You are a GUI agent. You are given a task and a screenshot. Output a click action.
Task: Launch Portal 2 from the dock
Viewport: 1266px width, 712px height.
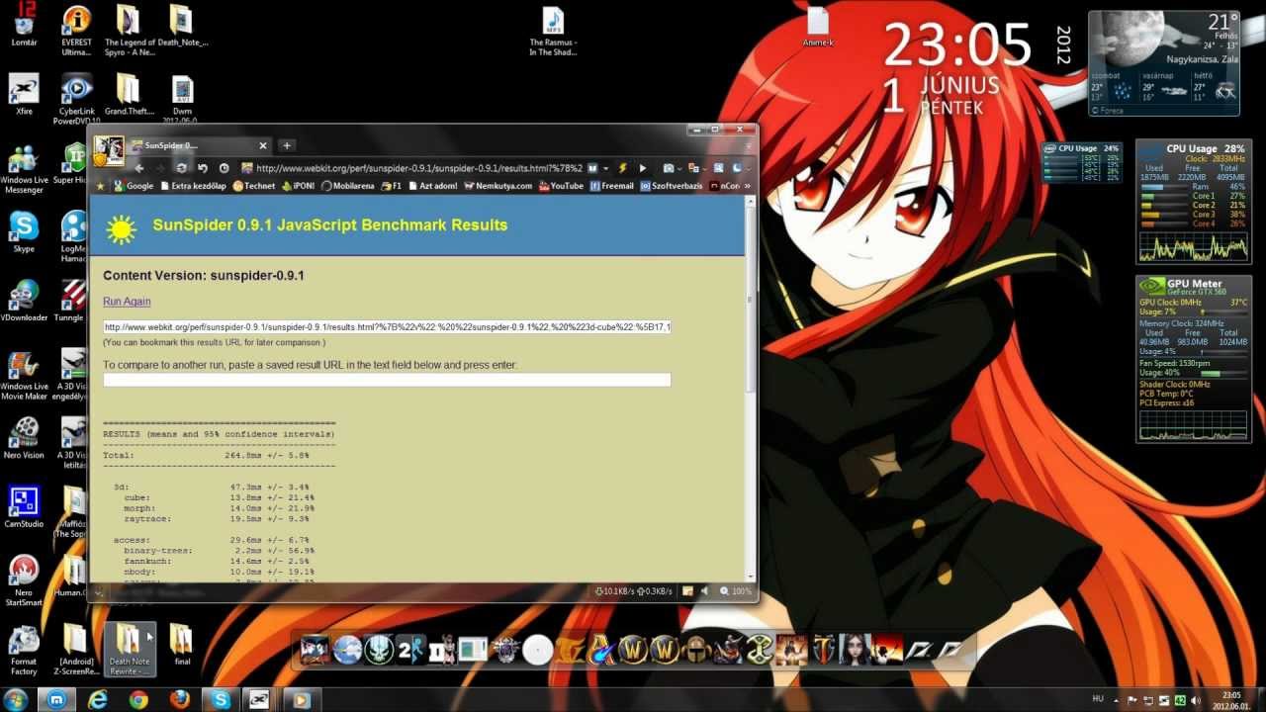pos(410,650)
